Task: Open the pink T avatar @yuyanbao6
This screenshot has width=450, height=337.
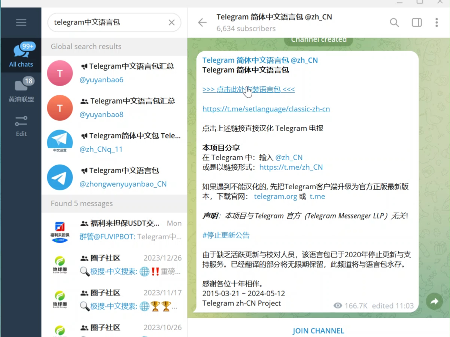Action: tap(60, 73)
